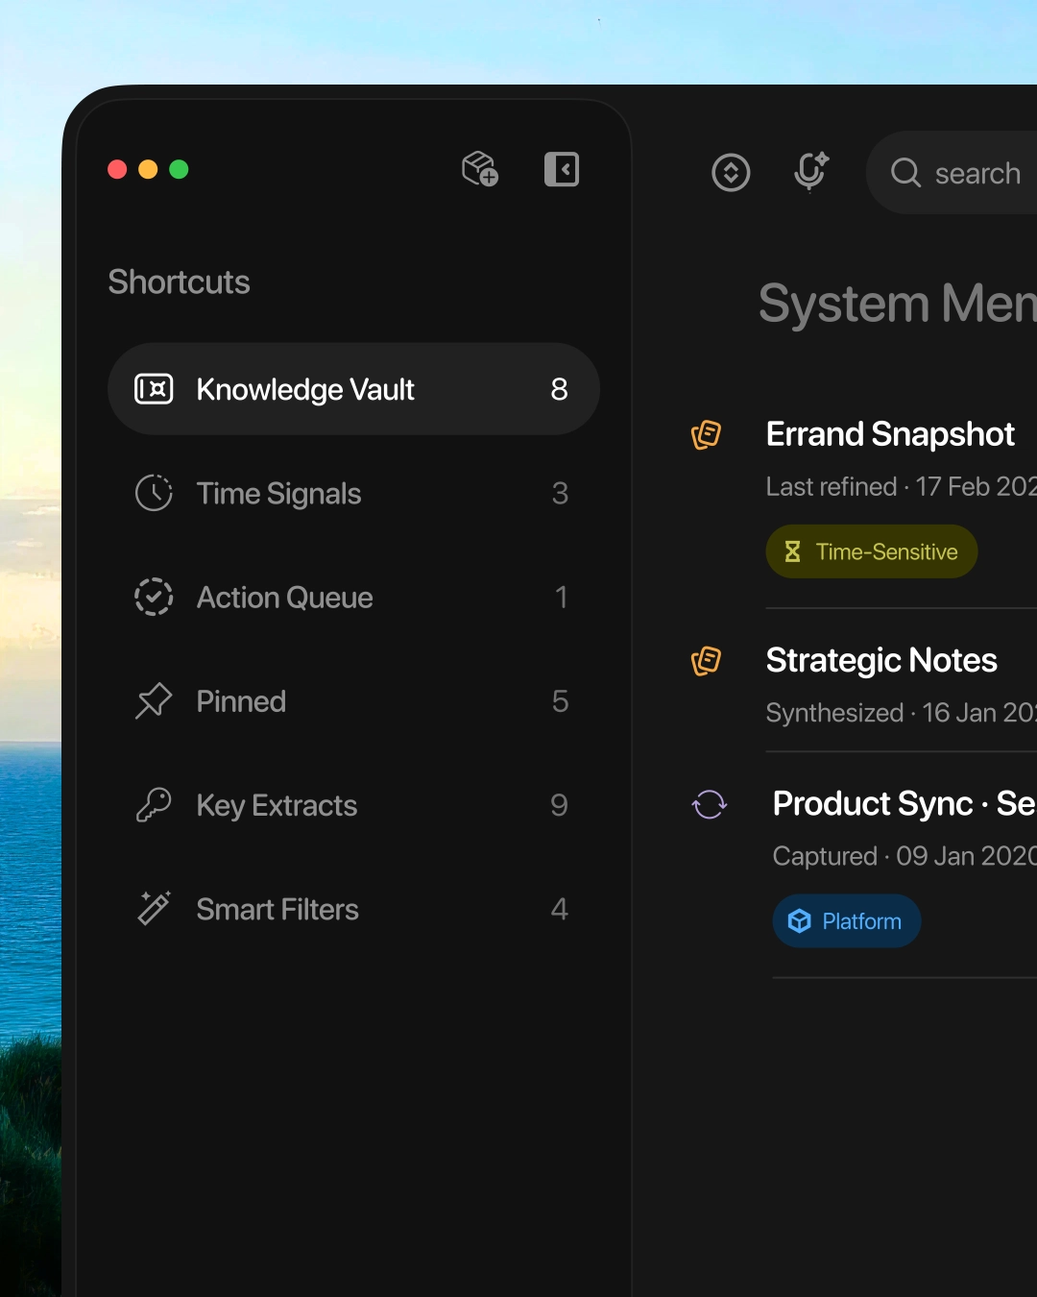Viewport: 1037px width, 1297px height.
Task: Click the cube icon in Platform tag
Action: [800, 921]
